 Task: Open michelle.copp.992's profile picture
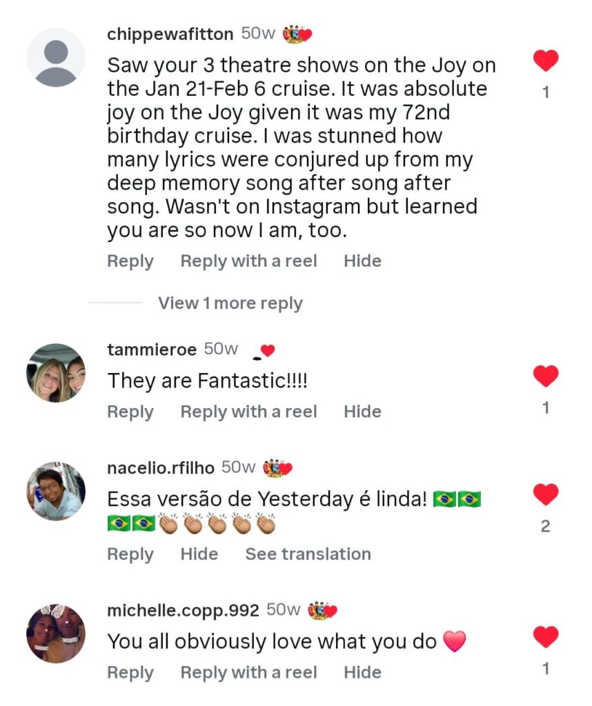coord(56,634)
